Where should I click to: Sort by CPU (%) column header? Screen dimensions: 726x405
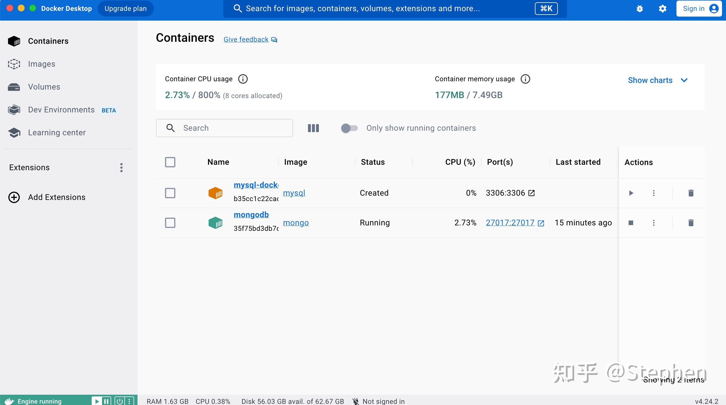coord(460,162)
